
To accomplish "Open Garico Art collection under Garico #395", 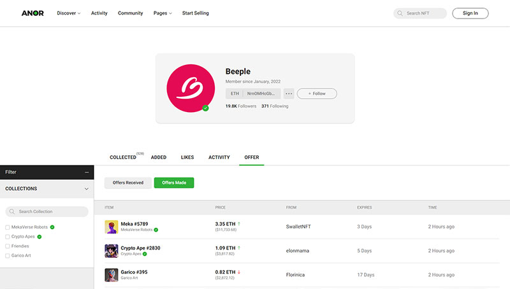I will (129, 278).
